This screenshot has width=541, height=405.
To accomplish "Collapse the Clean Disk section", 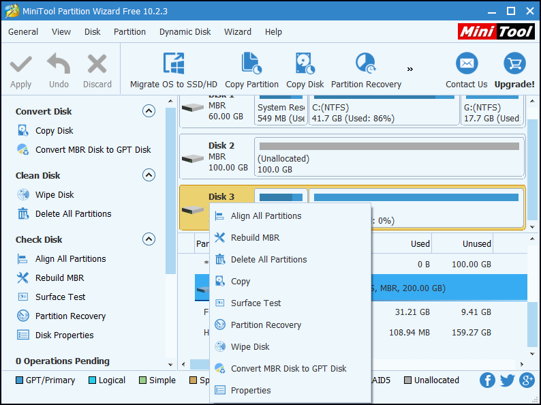I will pyautogui.click(x=149, y=175).
